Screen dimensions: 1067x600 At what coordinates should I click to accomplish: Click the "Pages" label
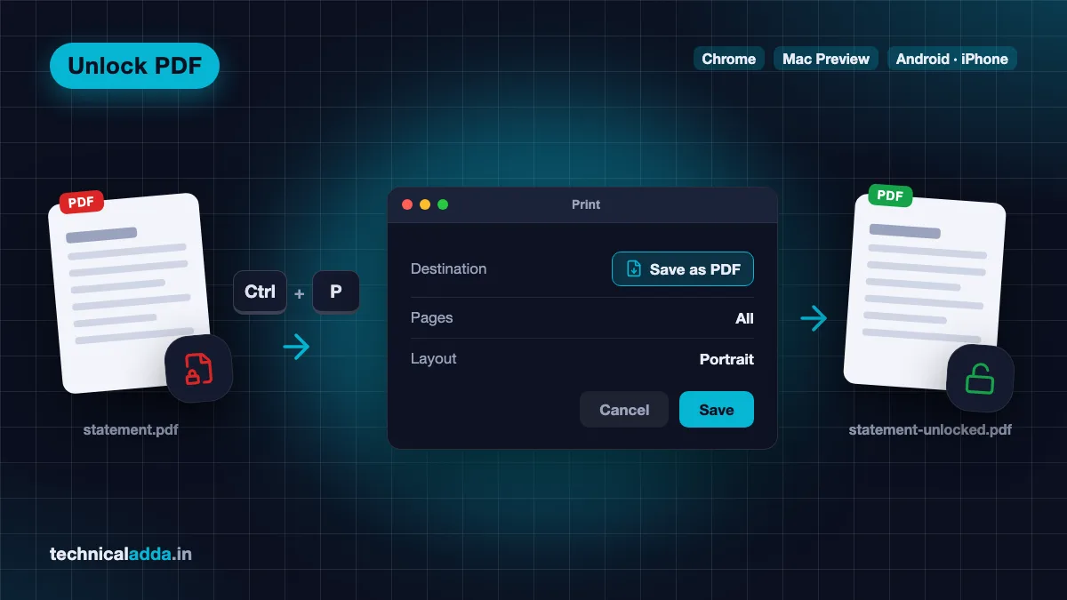point(432,318)
